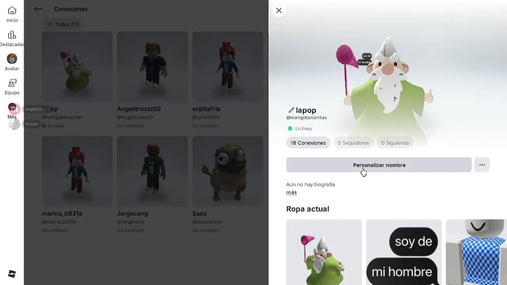Open the wizard outfit item thumbnail

[324, 252]
